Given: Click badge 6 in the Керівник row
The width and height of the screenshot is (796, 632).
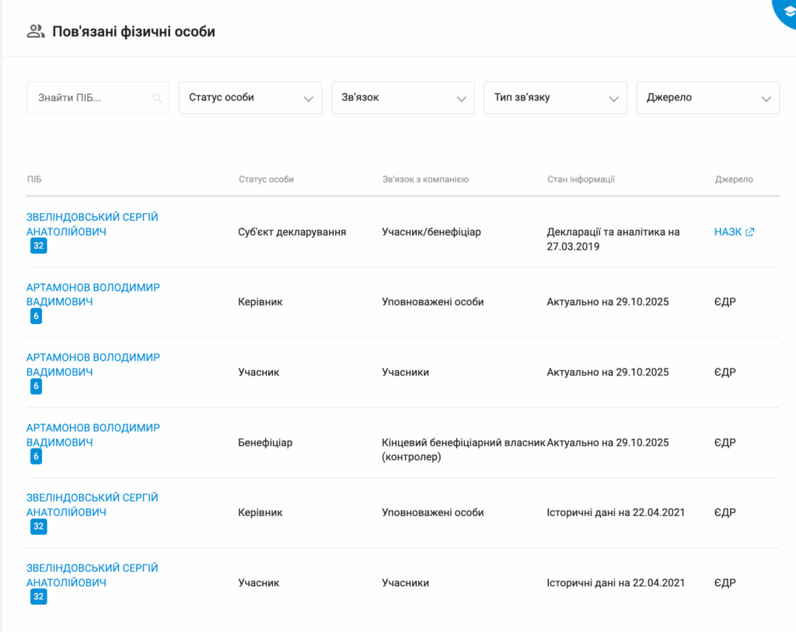Looking at the screenshot, I should coord(36,316).
